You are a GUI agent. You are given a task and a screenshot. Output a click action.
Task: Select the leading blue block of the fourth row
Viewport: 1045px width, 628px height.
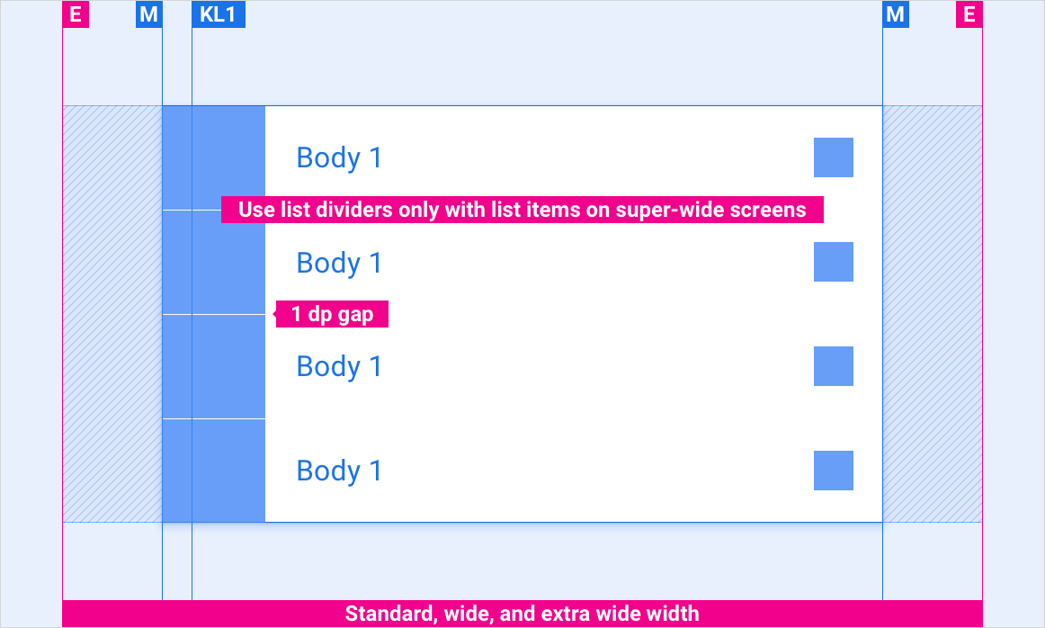[213, 471]
